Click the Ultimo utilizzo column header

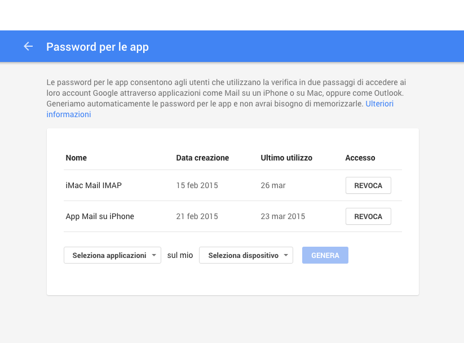[286, 158]
